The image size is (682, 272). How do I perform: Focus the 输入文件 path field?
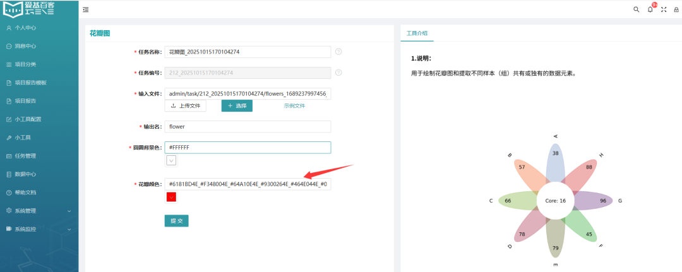248,93
